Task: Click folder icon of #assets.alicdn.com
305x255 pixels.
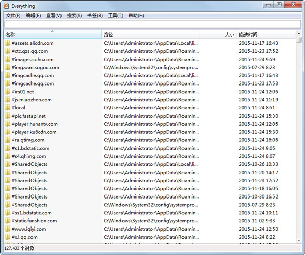Action: 8,43
